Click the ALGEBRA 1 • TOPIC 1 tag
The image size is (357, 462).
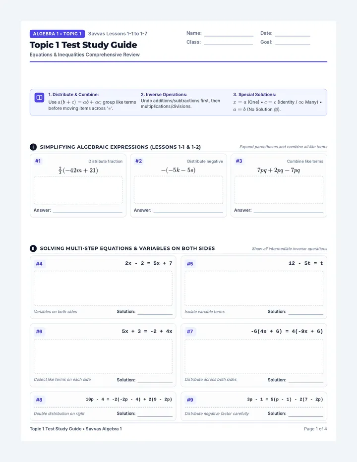click(57, 34)
